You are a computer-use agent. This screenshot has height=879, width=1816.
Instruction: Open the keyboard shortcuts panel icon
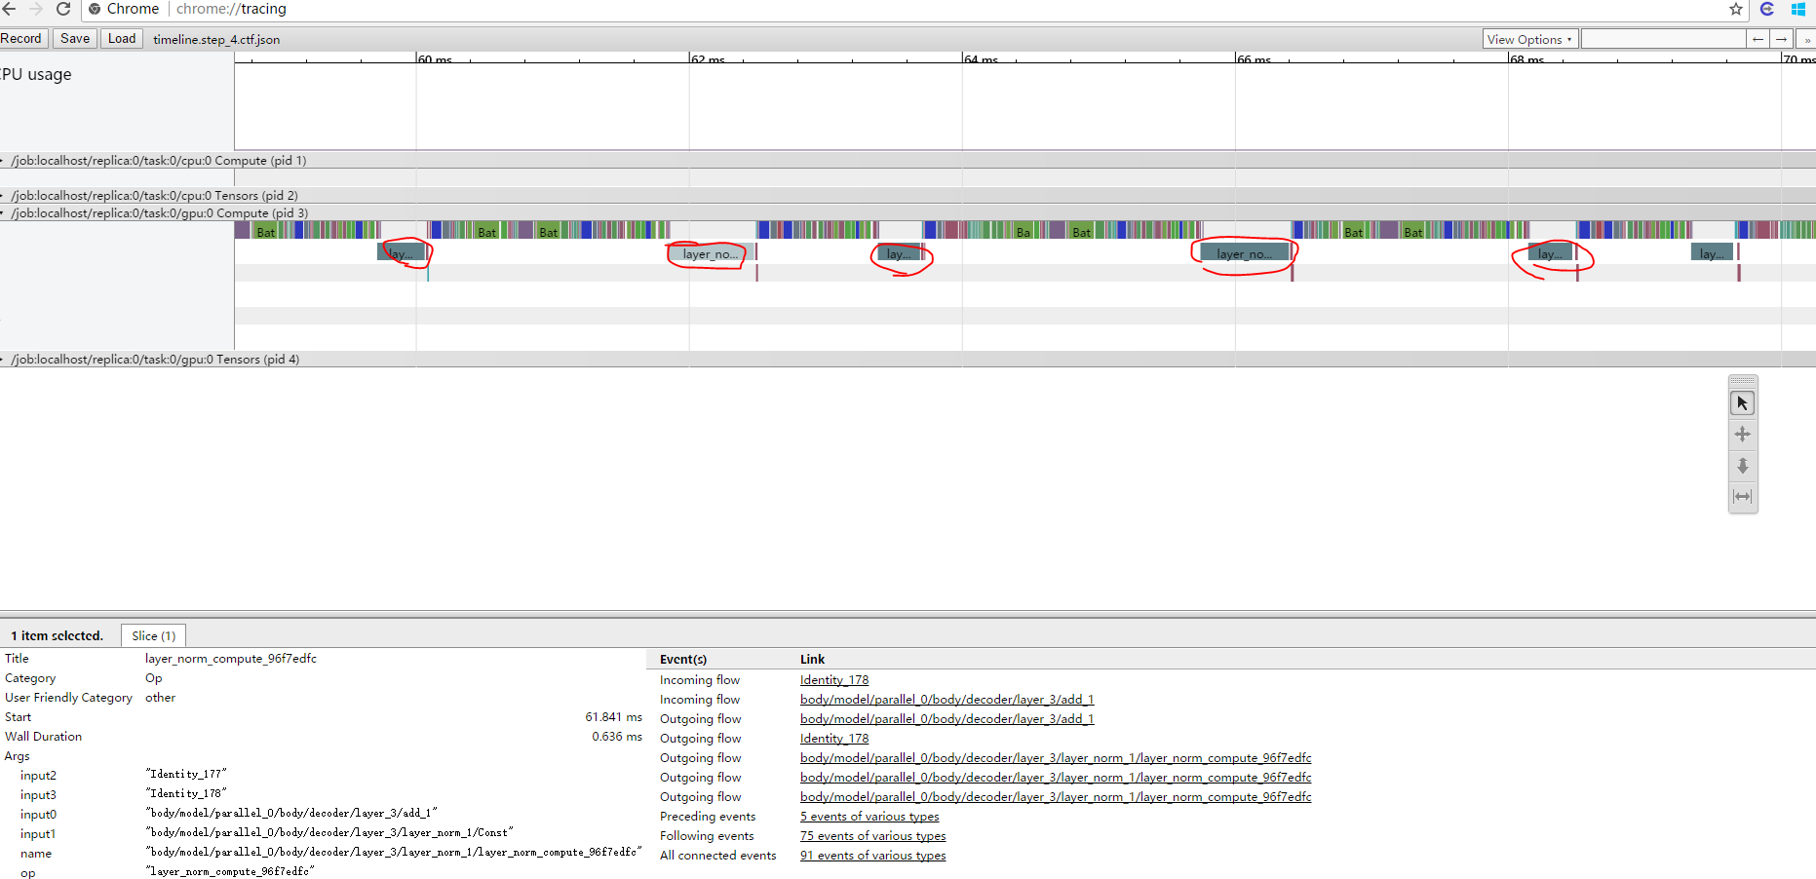[x=1743, y=380]
